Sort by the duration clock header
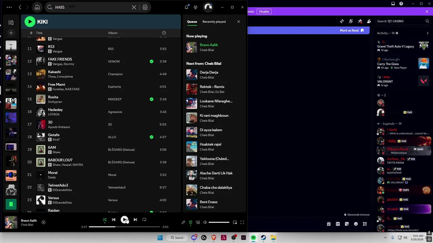The width and height of the screenshot is (433, 243). pyautogui.click(x=164, y=33)
